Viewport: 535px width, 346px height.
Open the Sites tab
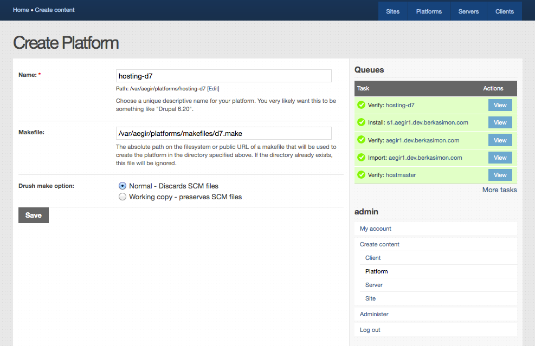coord(393,11)
